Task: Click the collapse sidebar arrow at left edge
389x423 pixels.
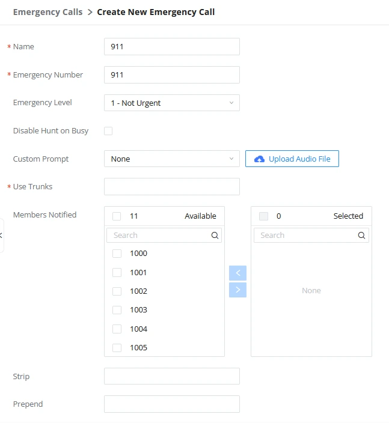Action: point(1,236)
